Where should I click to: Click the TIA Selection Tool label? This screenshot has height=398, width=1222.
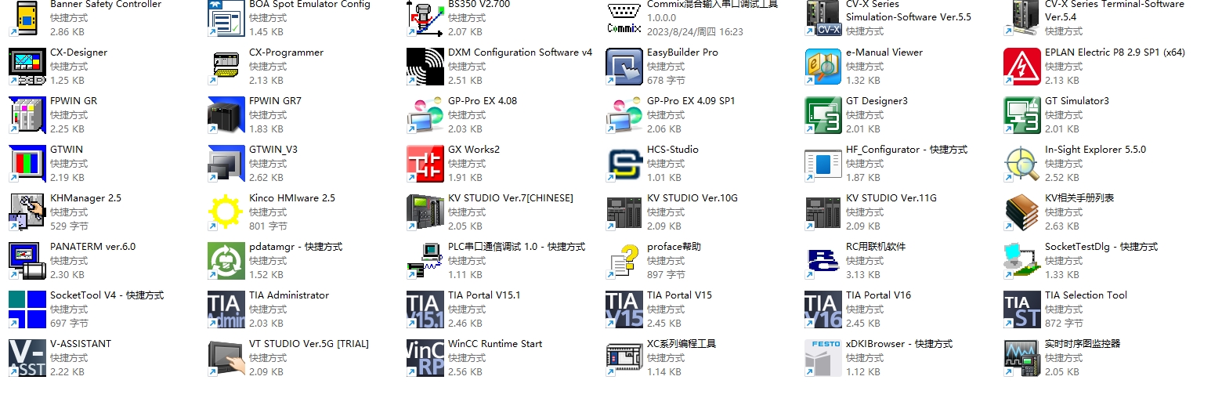(x=1086, y=295)
